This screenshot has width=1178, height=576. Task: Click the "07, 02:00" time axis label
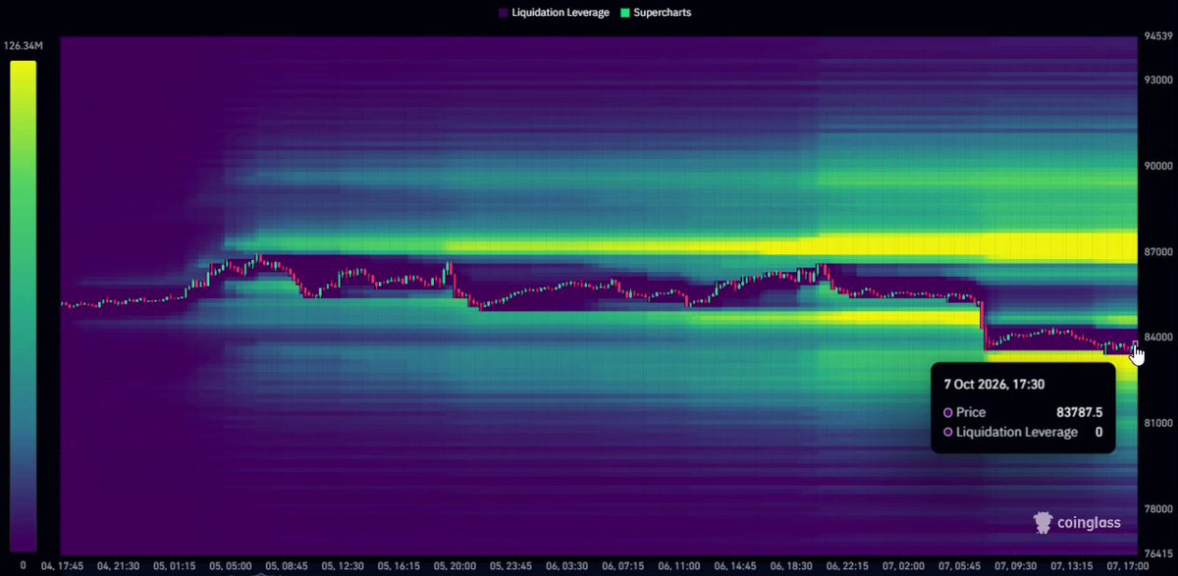tap(905, 566)
